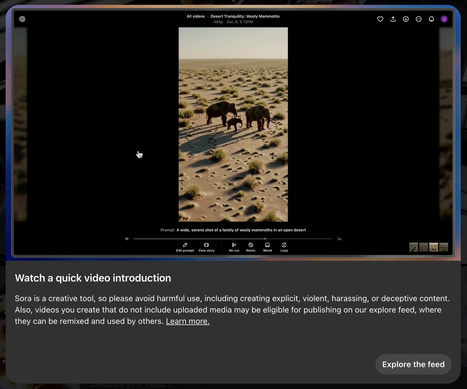Click the video progress bar
This screenshot has height=389, width=467.
pyautogui.click(x=233, y=239)
